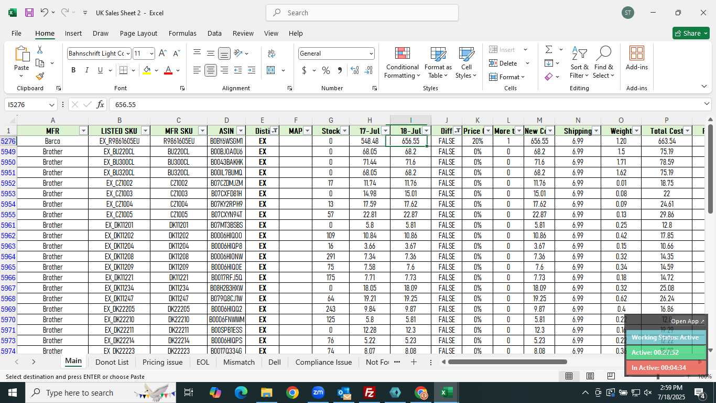Screen dimensions: 716x403
Task: Open the Add-ins pane
Action: pos(636,59)
